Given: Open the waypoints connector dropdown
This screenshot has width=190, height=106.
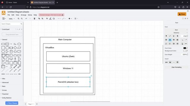Looking at the screenshot, I should point(64,19).
